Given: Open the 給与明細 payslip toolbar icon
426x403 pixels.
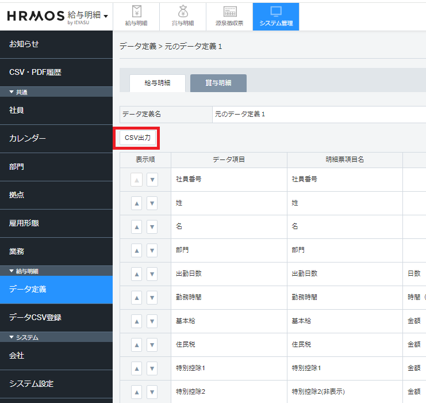Looking at the screenshot, I should pyautogui.click(x=136, y=17).
